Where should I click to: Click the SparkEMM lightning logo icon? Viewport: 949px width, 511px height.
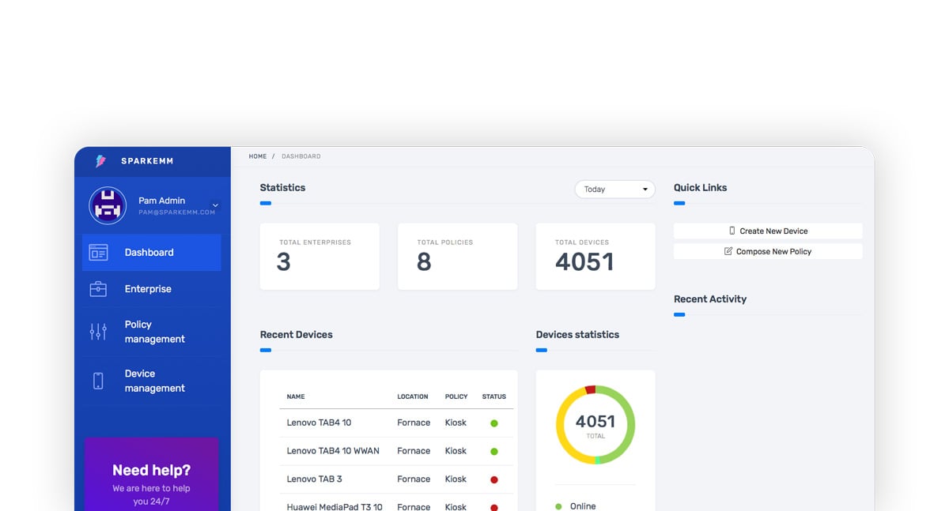[x=100, y=161]
